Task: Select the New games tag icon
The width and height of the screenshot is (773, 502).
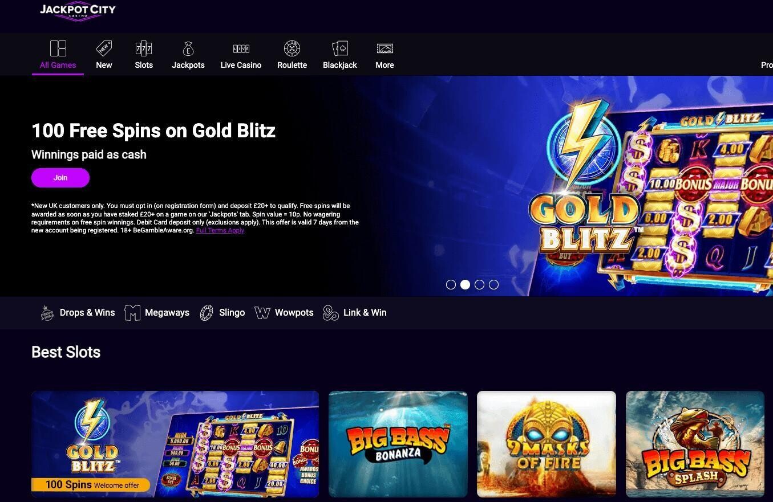Action: coord(104,48)
